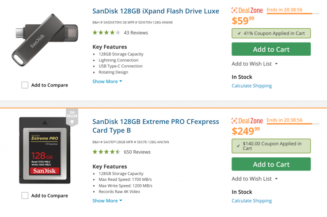Tick Add to Compare for iXpand Flash Drive

(x=25, y=85)
